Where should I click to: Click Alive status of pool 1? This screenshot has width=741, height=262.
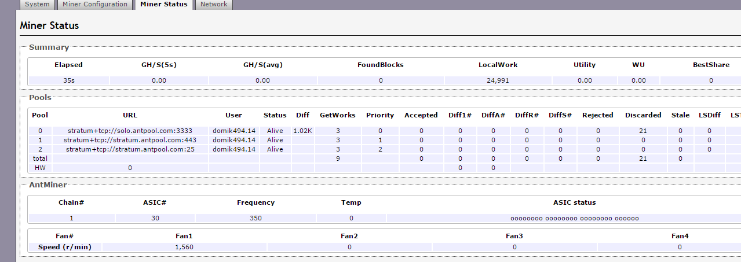(x=275, y=141)
